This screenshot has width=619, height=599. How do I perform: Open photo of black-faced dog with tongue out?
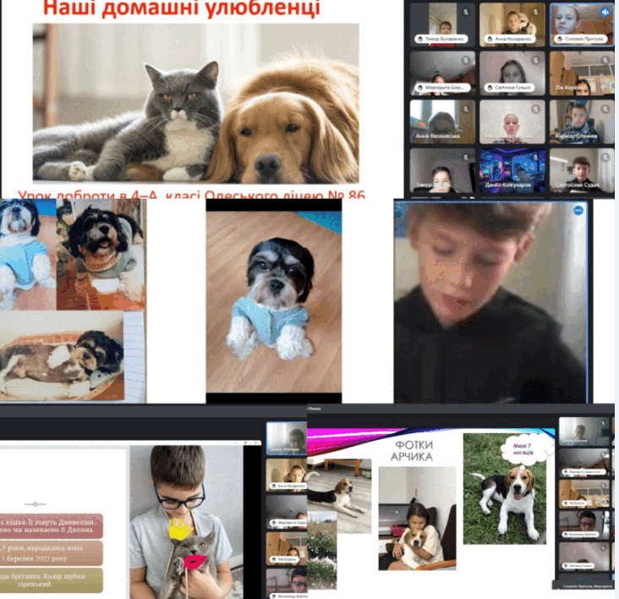pyautogui.click(x=101, y=255)
